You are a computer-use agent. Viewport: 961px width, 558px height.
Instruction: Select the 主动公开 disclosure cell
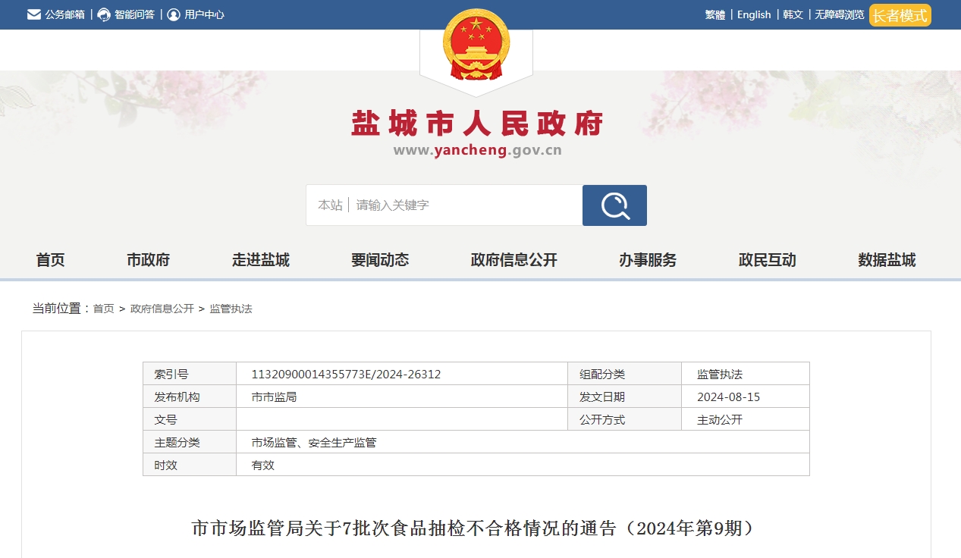[746, 419]
